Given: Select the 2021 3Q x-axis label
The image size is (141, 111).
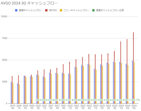Looking at the screenshot, I should point(57,107).
